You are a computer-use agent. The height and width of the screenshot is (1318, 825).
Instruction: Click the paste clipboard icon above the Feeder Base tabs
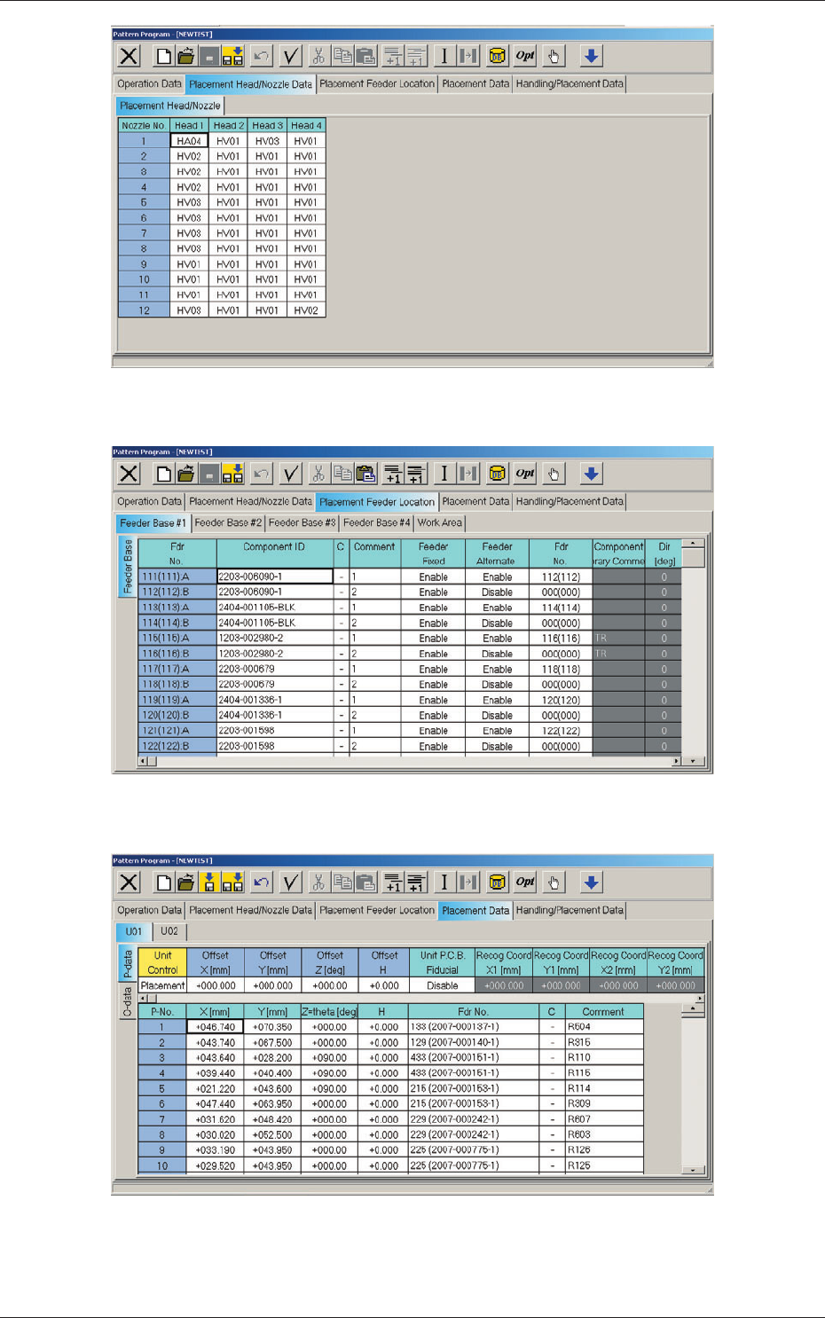[365, 474]
